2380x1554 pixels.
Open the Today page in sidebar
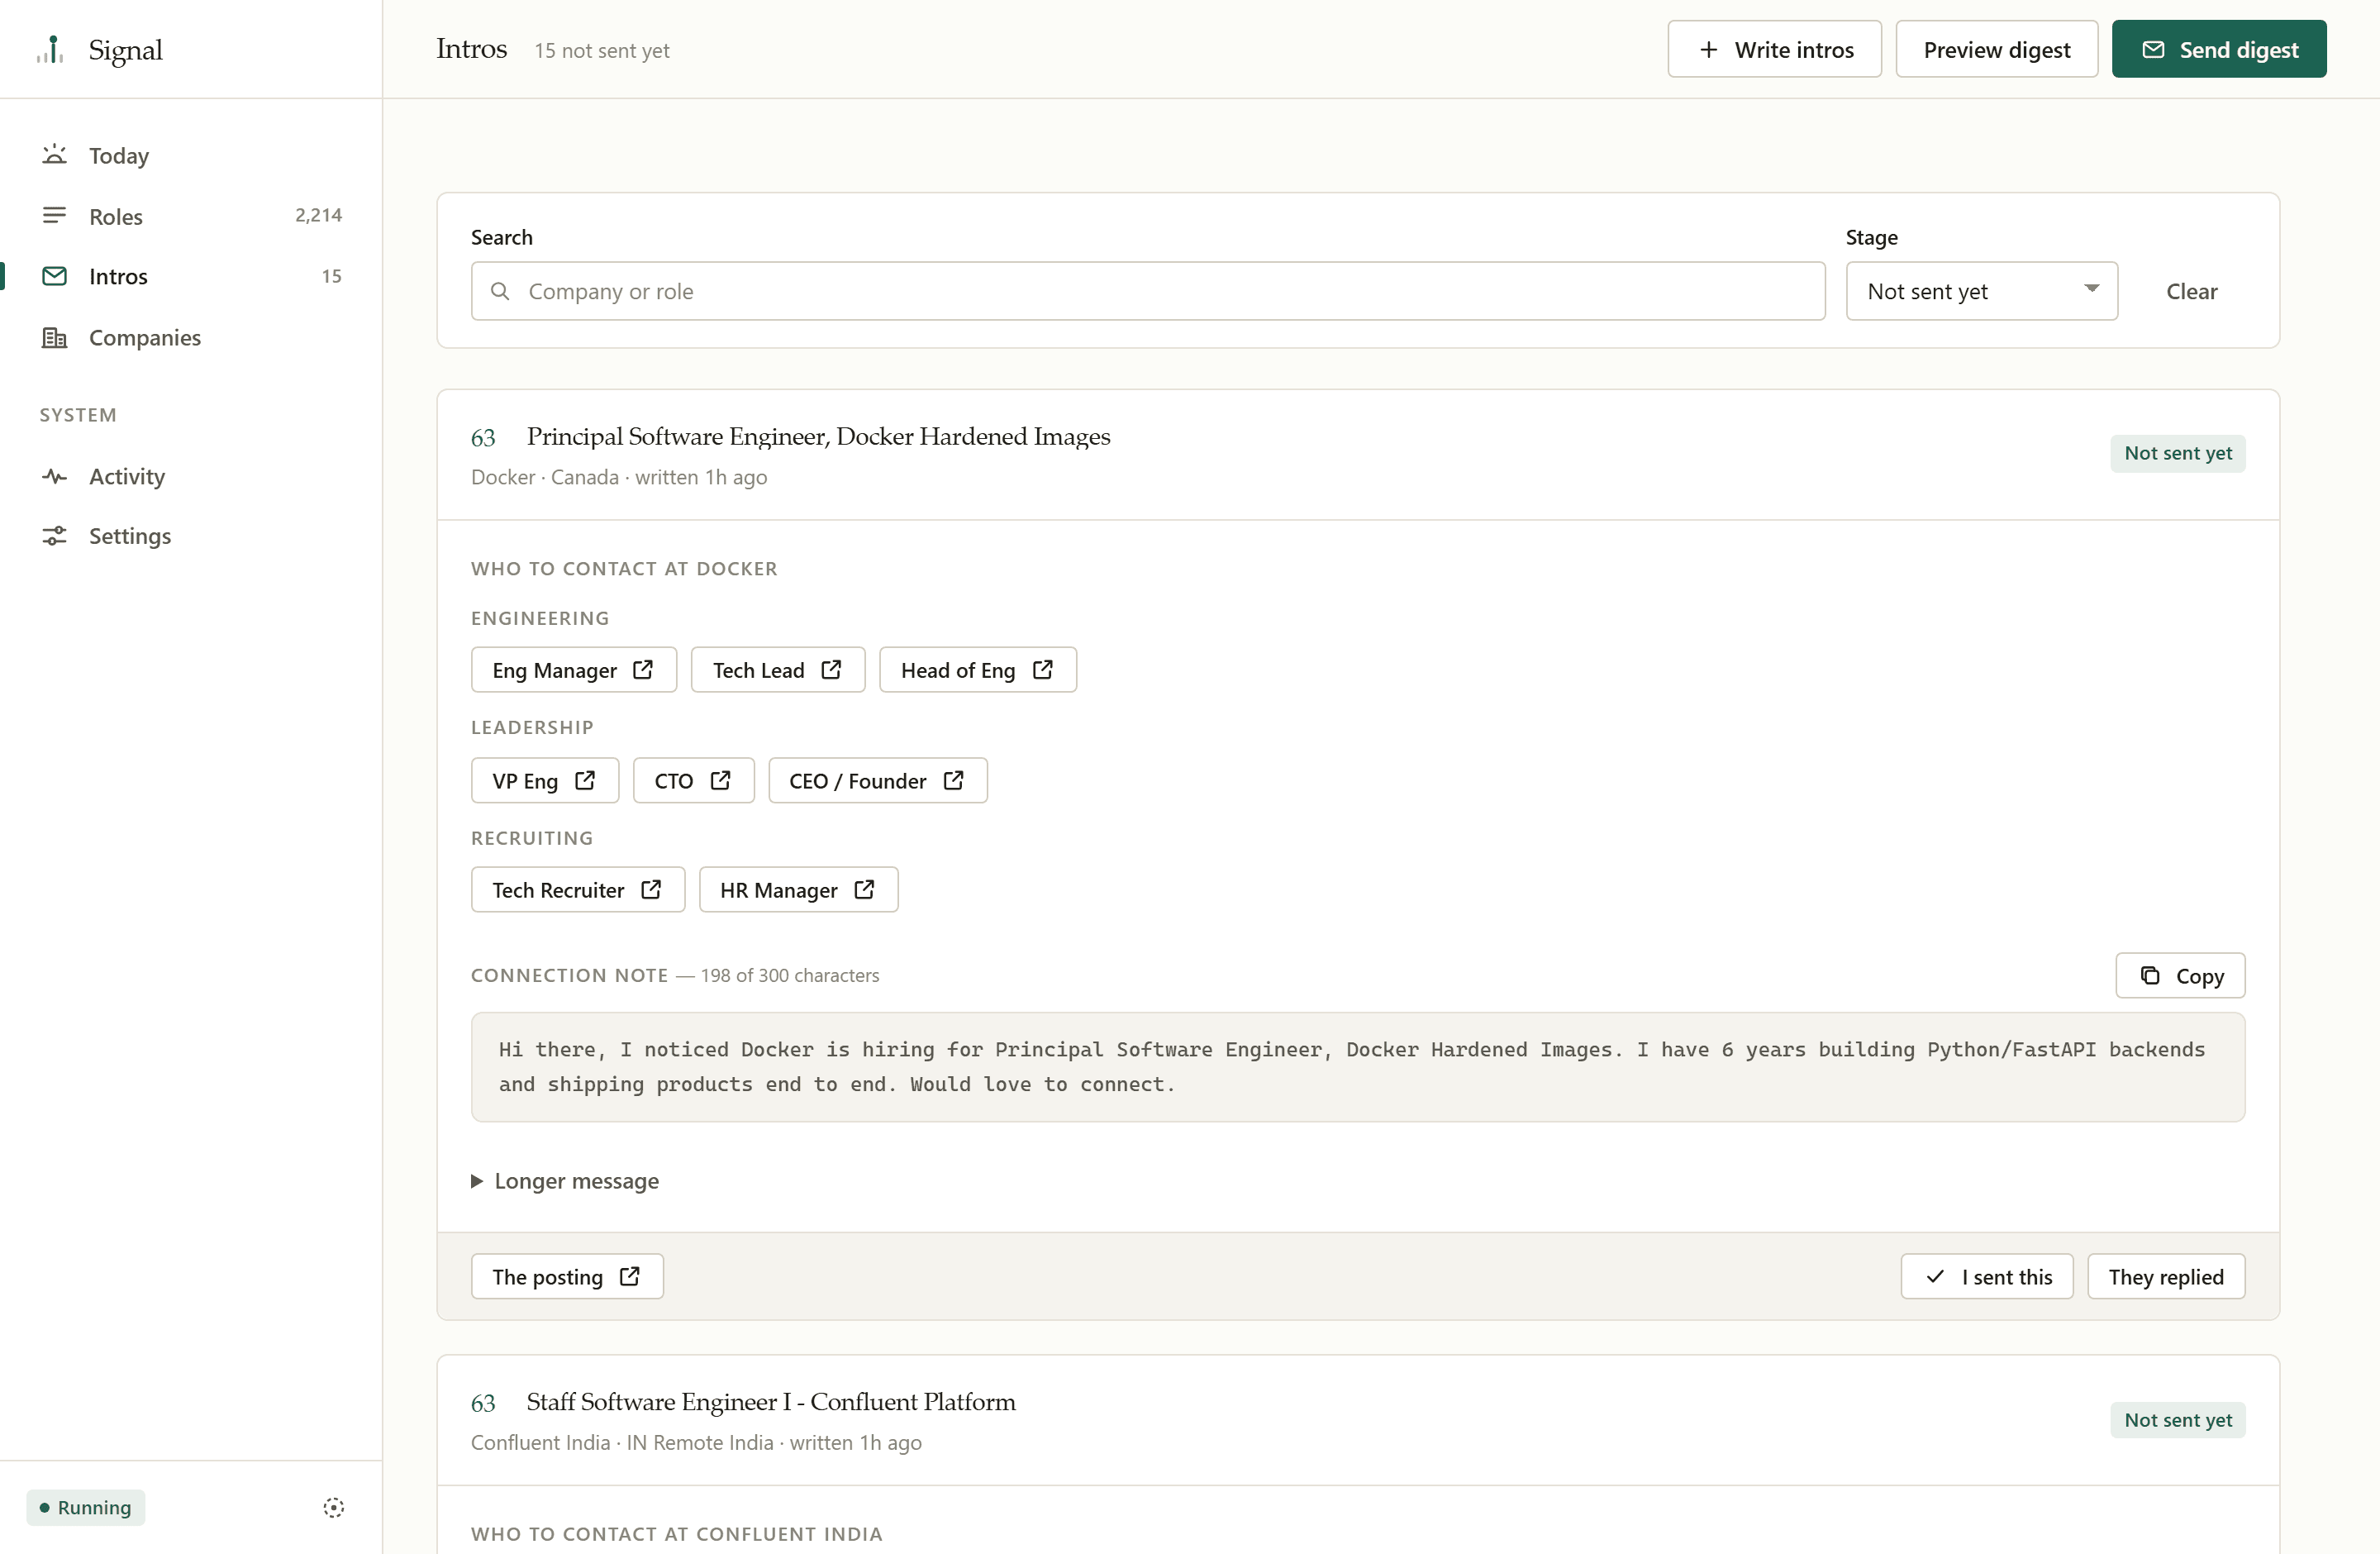(x=191, y=155)
